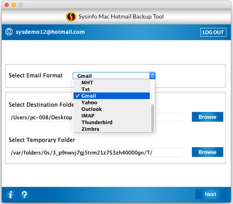Click the dropdown stepper arrows beside Gmail
The image size is (233, 204).
(x=152, y=76)
